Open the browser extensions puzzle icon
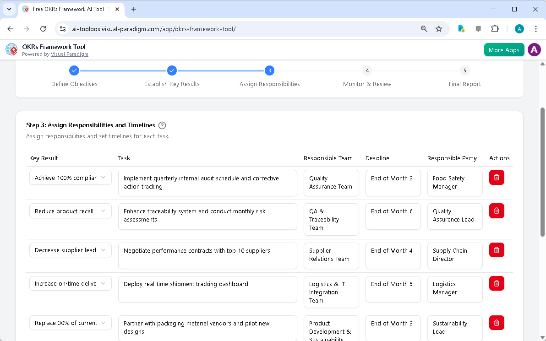546x341 pixels. coord(495,29)
